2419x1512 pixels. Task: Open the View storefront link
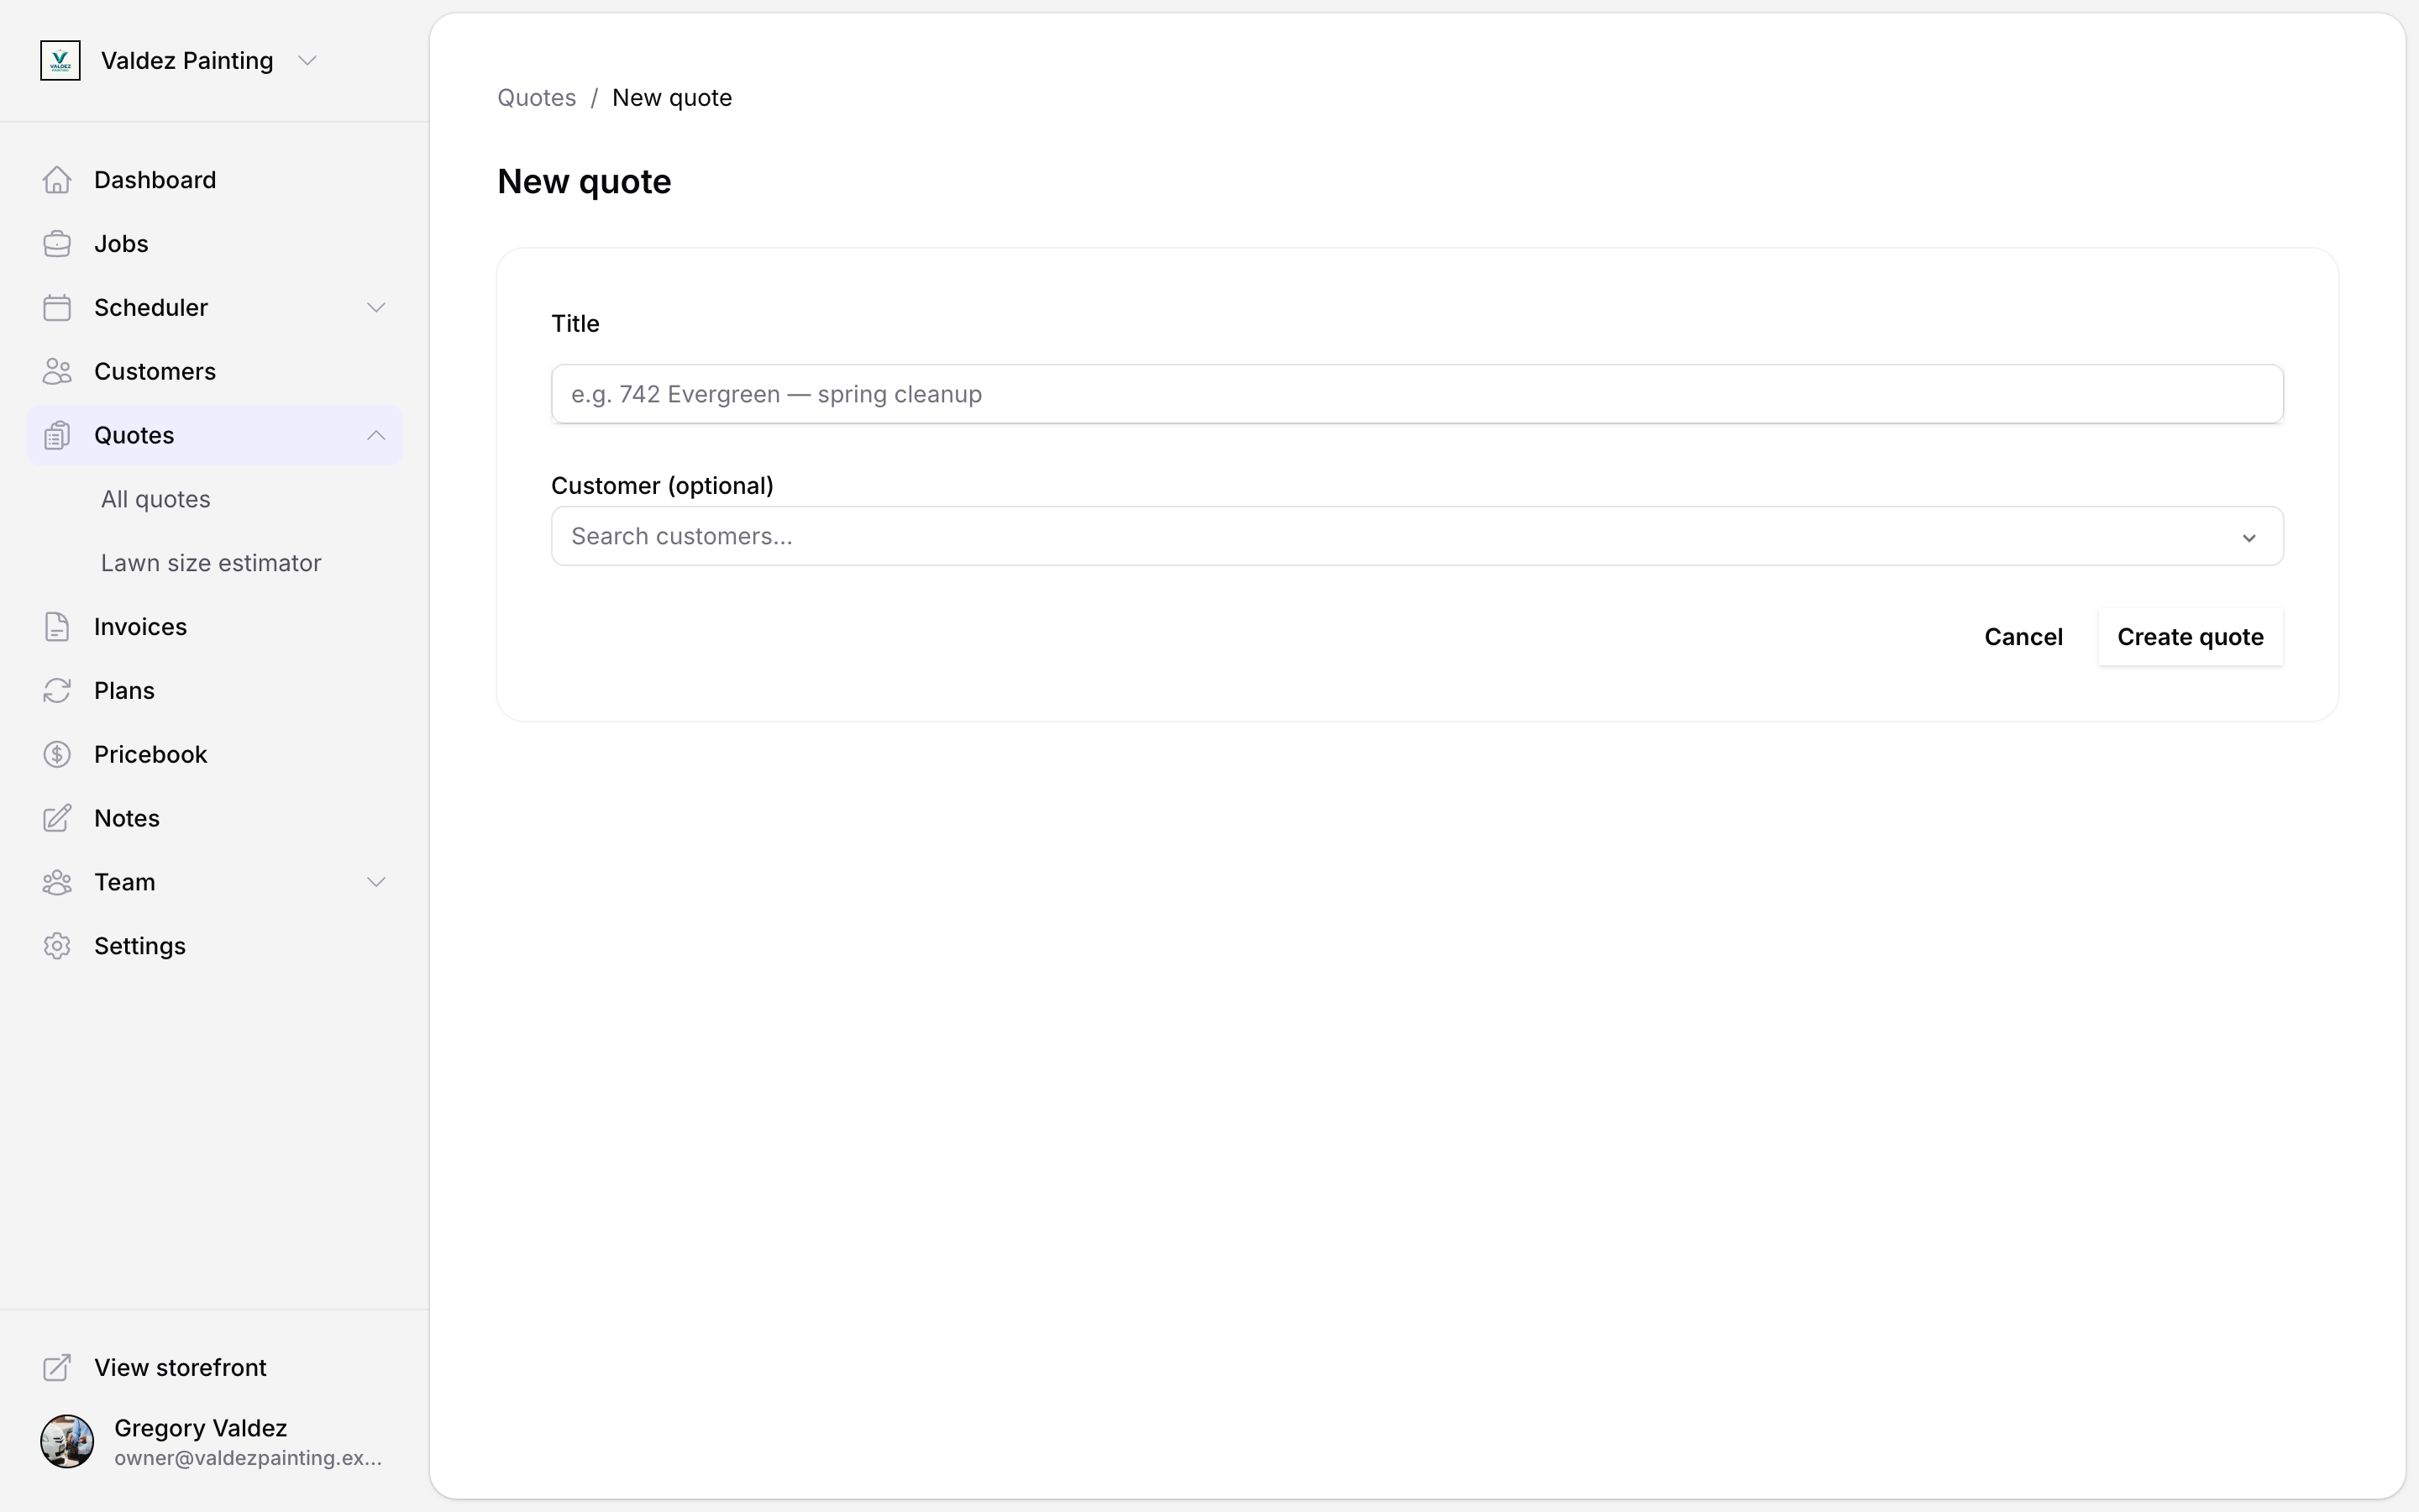point(215,1368)
